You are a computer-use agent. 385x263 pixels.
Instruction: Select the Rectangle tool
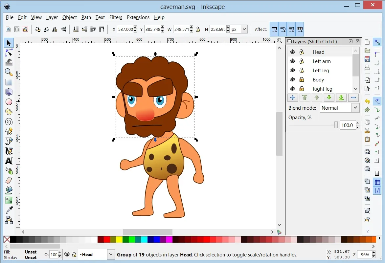click(9, 82)
